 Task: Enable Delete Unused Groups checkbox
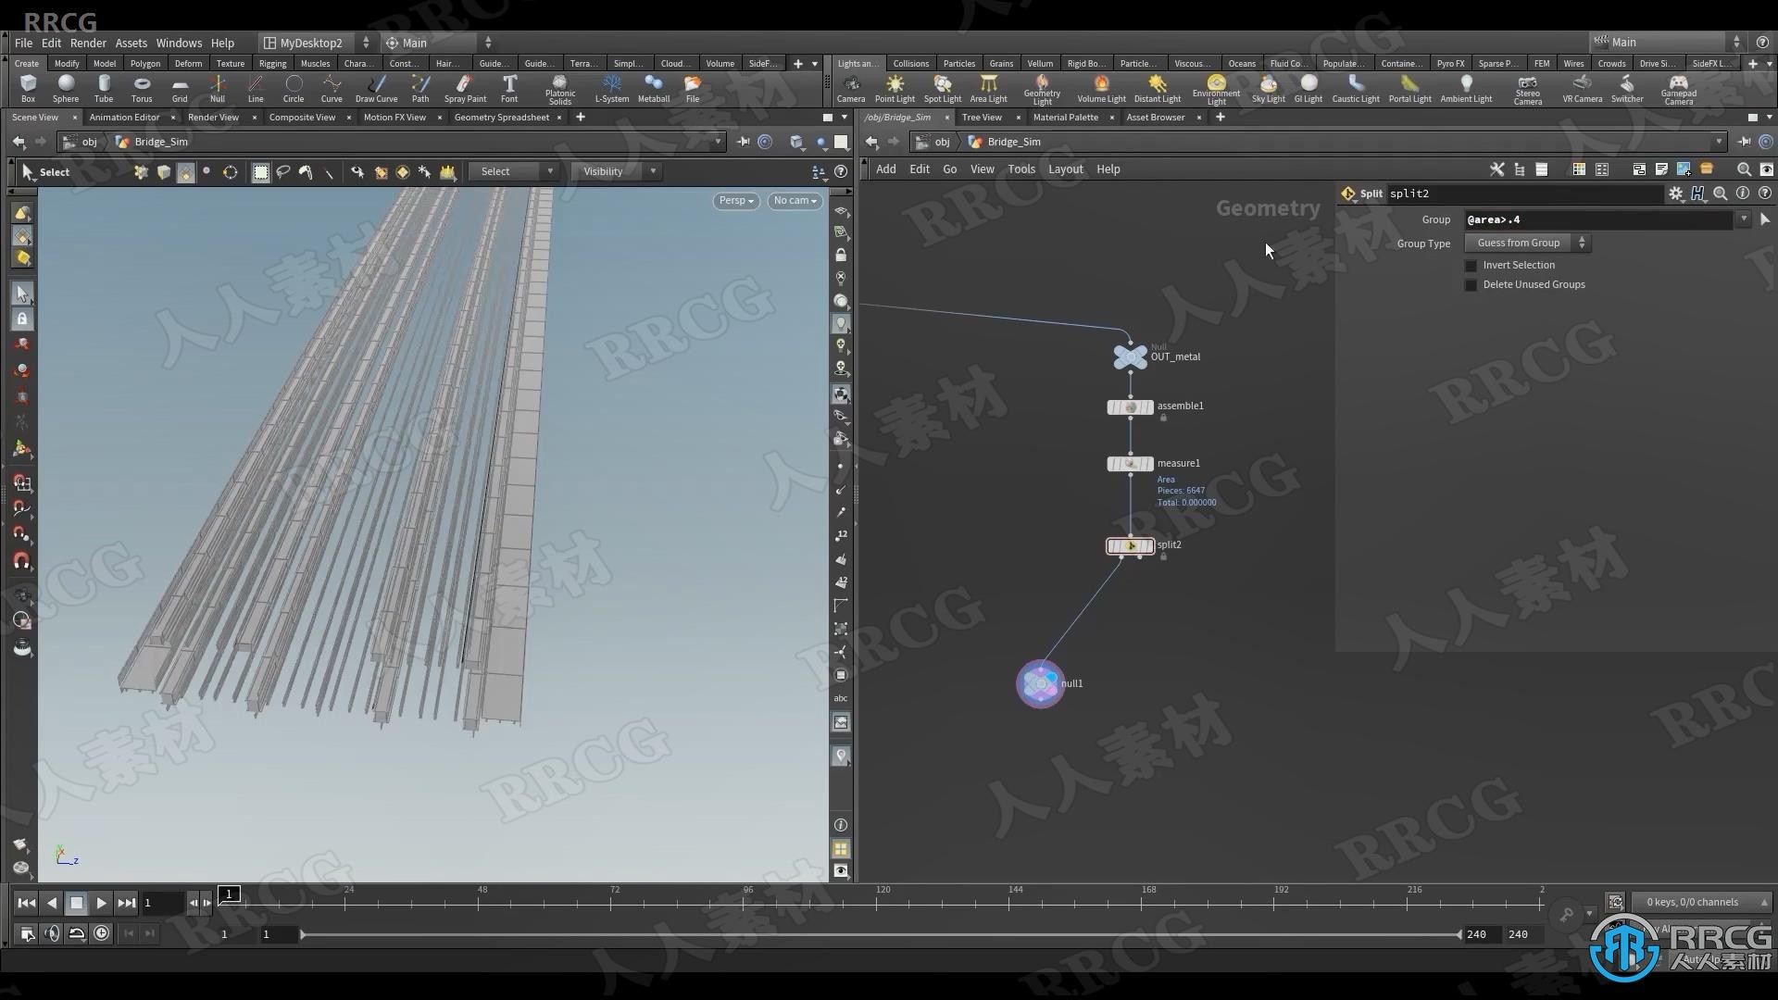(1471, 284)
